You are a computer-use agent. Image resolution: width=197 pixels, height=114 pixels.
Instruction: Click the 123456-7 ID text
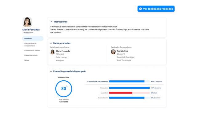point(60,54)
